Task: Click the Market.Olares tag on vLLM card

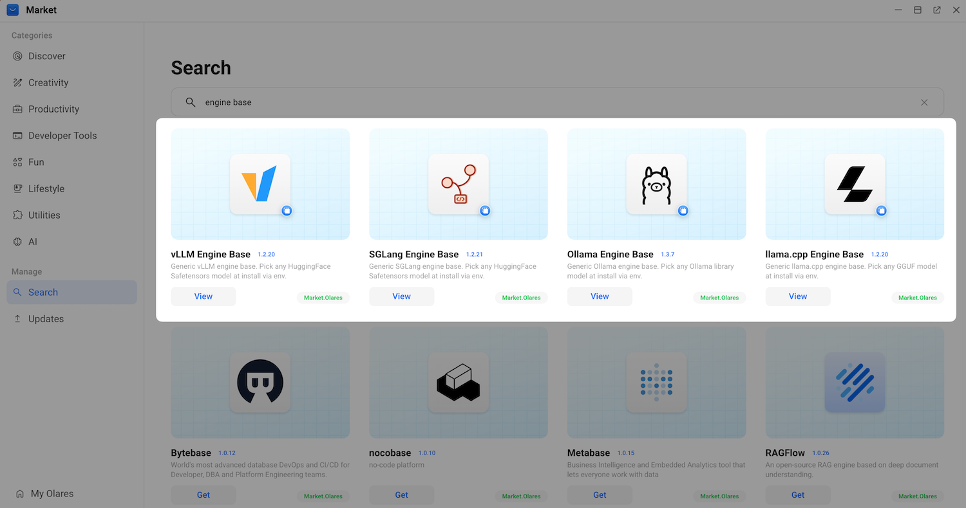Action: tap(323, 298)
